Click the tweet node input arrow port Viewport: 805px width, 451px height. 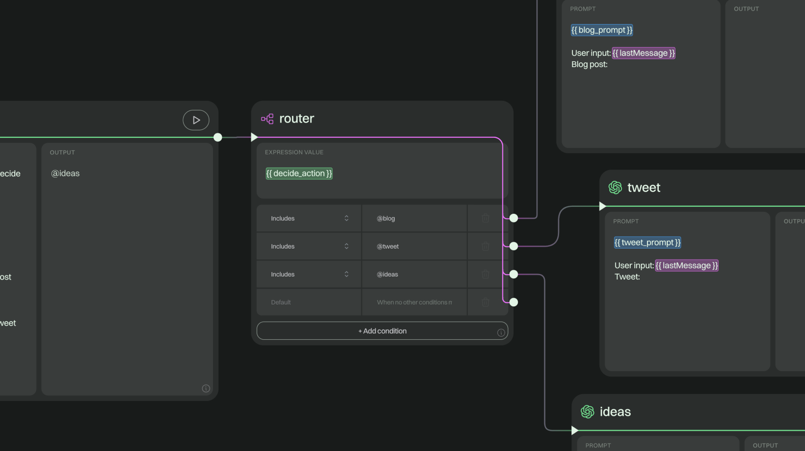[602, 206]
